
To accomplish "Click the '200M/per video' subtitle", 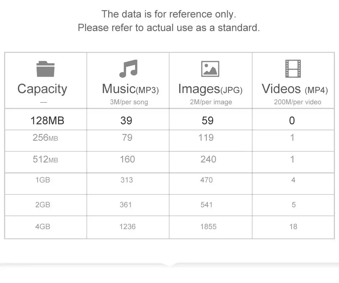I will click(x=297, y=102).
